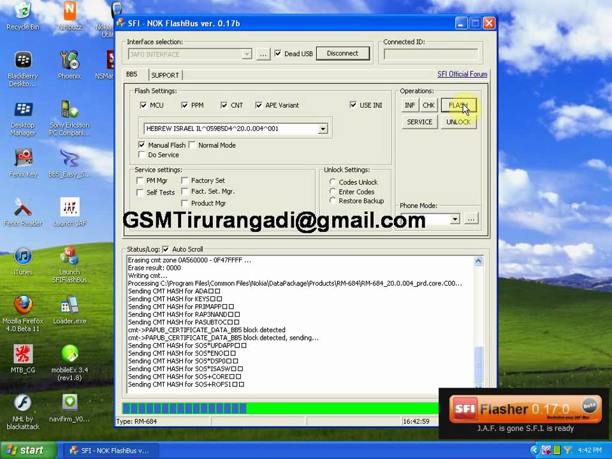The width and height of the screenshot is (612, 459).
Task: Launch the Phoenix desktop icon
Action: 69,65
